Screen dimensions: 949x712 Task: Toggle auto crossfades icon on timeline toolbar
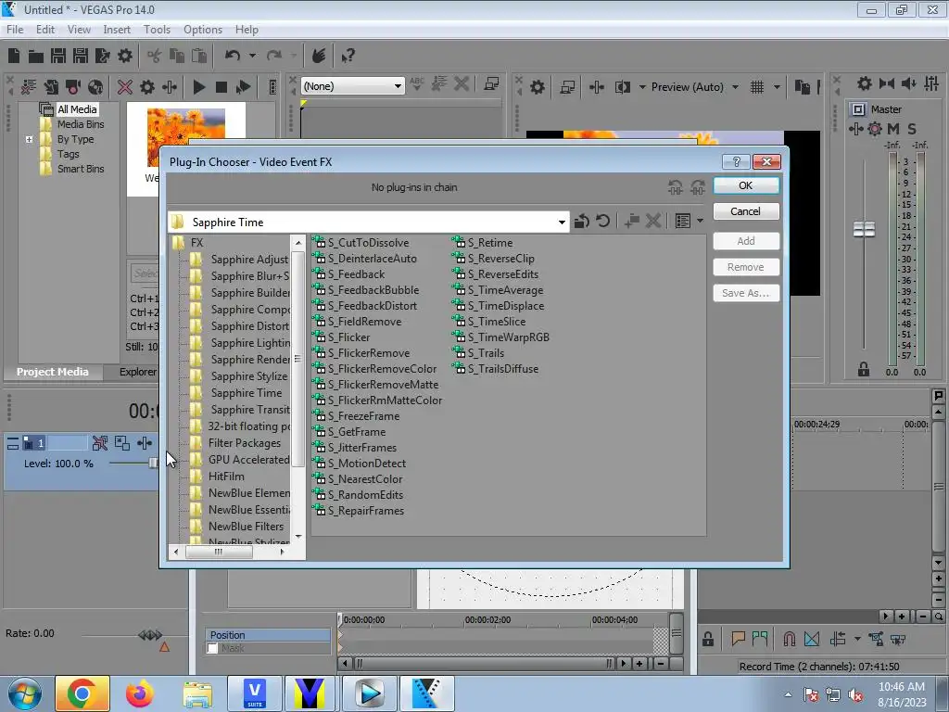pyautogui.click(x=812, y=639)
